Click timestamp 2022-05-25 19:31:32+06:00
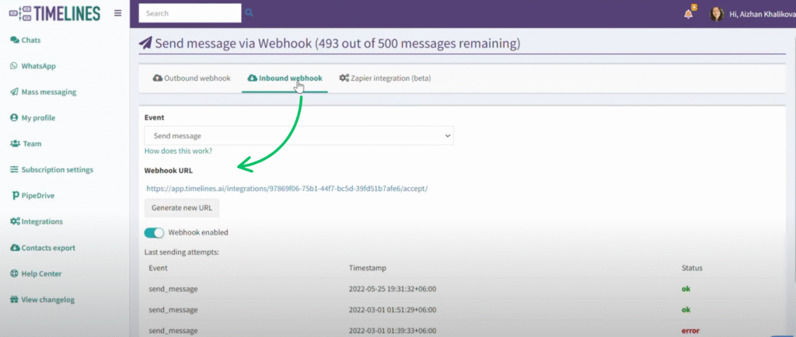796x337 pixels. [393, 290]
